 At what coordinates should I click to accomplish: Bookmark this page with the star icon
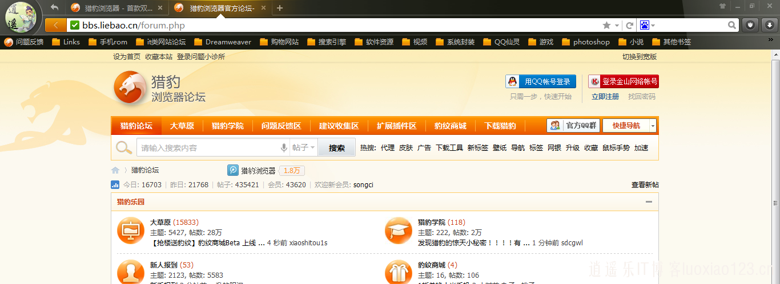pos(606,25)
